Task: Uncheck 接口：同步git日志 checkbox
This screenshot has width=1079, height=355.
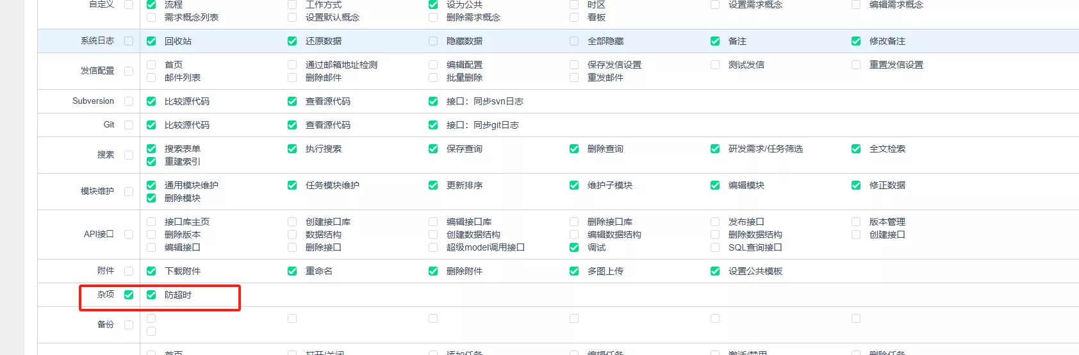Action: [433, 125]
